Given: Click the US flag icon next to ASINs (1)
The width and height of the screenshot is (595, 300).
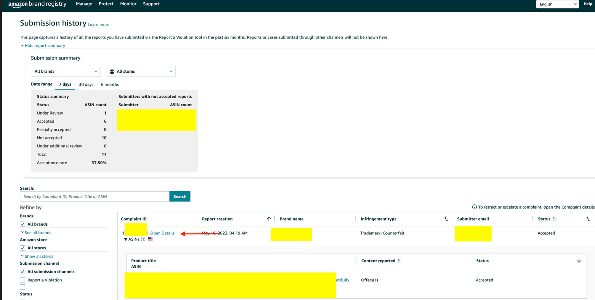Looking at the screenshot, I should pyautogui.click(x=150, y=239).
